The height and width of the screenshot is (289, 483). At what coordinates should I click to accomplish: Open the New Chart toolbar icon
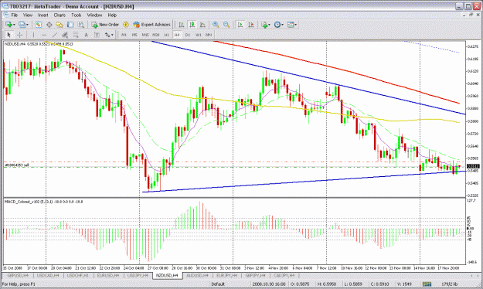[9, 25]
